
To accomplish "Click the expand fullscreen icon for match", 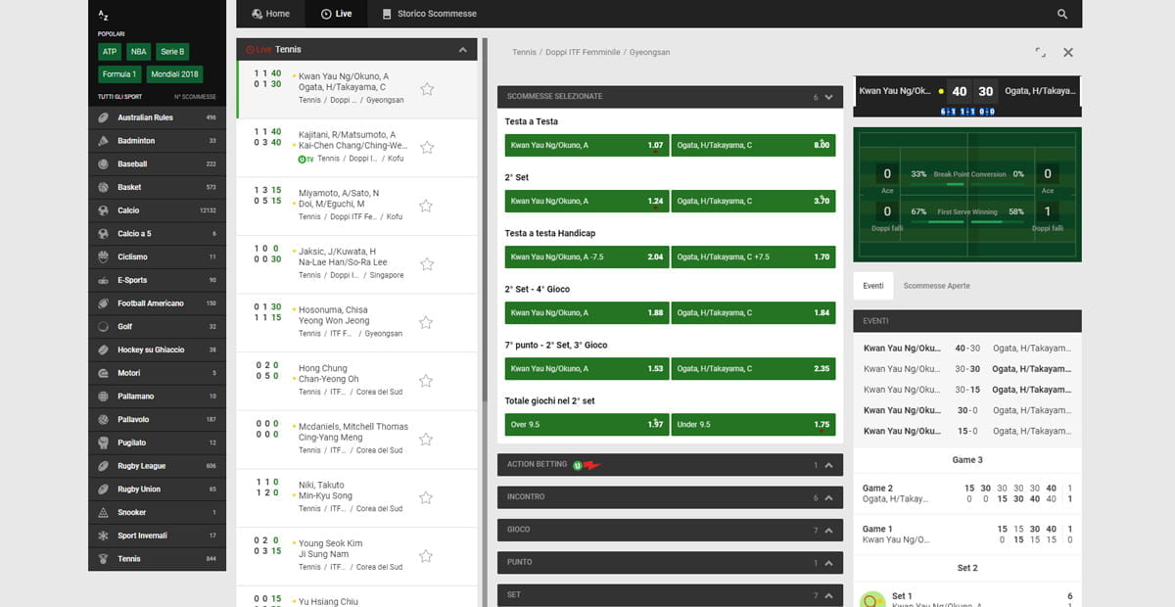I will tap(1040, 53).
